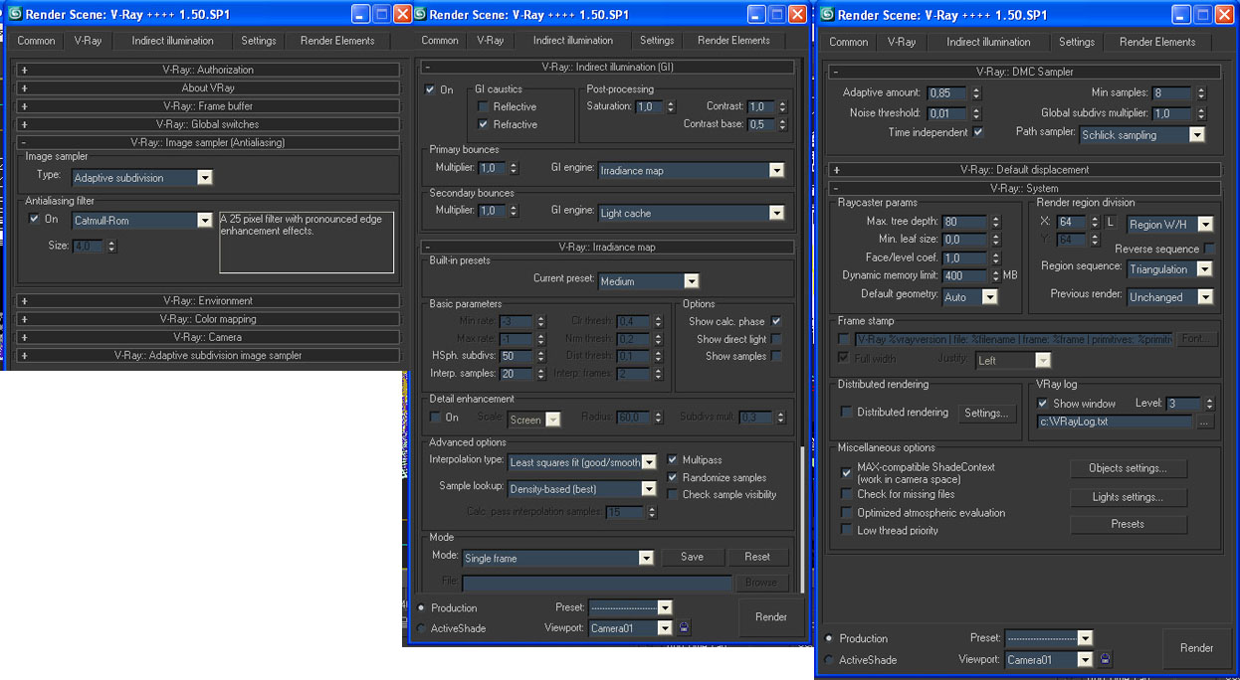Click the middle window's vertical scrollbar
1240x680 pixels.
[x=801, y=497]
